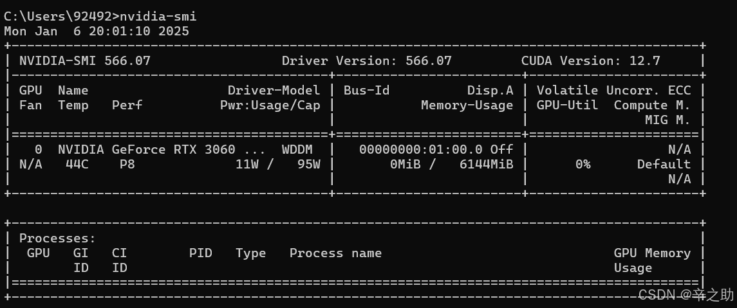Click the Type column header

click(251, 253)
